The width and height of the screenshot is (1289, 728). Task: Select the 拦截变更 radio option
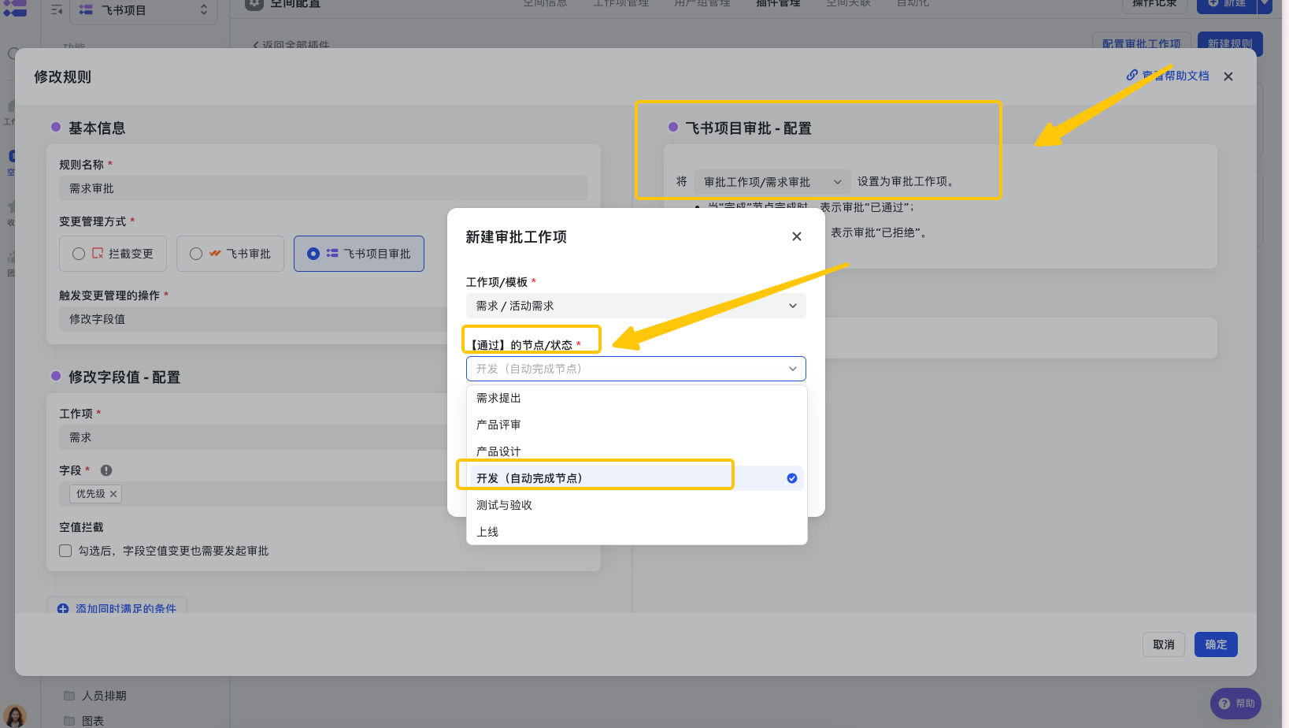[113, 254]
